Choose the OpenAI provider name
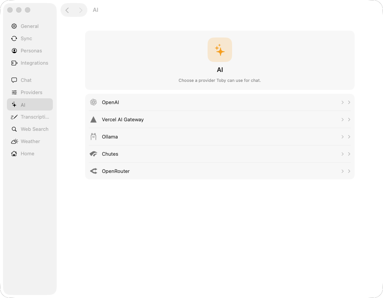 click(110, 102)
